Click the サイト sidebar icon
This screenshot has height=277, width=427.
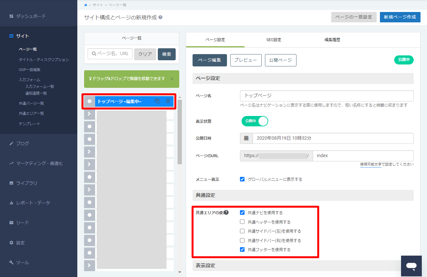tap(11, 36)
